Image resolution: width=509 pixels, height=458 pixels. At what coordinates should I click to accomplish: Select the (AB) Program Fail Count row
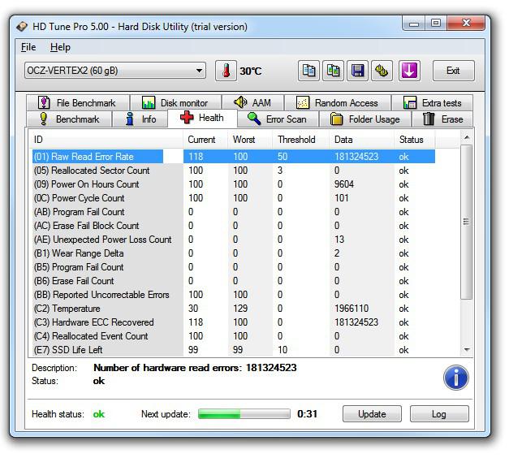(234, 212)
